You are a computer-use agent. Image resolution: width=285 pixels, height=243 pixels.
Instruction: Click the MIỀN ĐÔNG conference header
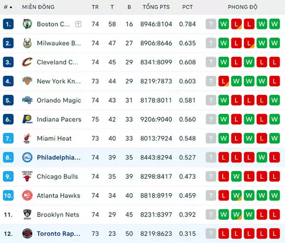(38, 7)
